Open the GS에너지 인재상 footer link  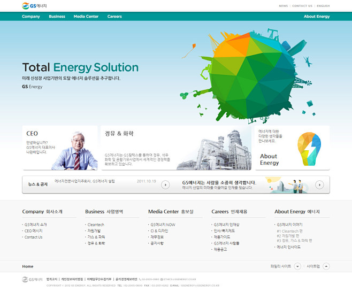click(x=226, y=225)
